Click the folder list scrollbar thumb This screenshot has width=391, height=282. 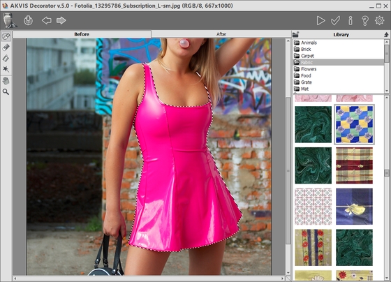coord(387,54)
